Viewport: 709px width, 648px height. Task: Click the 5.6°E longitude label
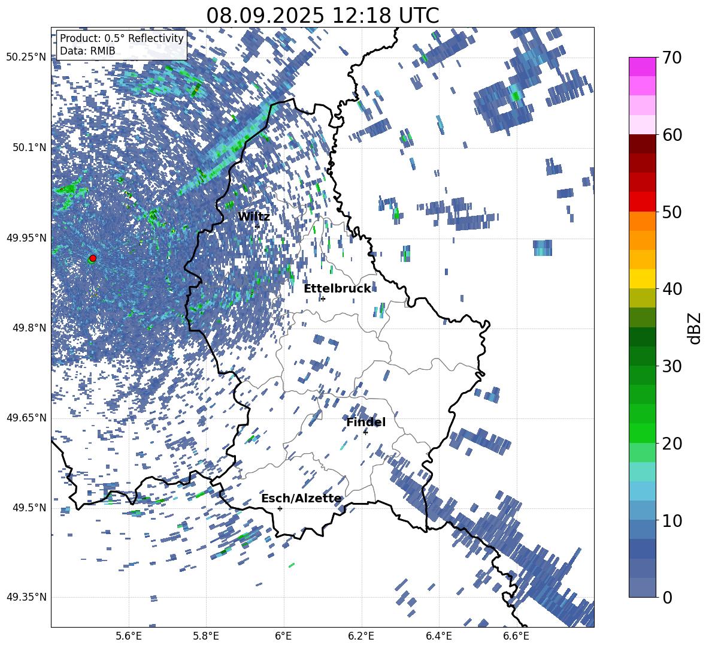(x=129, y=636)
